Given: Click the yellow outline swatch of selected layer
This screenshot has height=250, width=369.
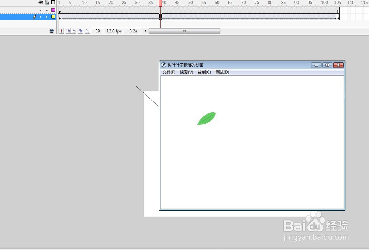Looking at the screenshot, I should pos(53,17).
